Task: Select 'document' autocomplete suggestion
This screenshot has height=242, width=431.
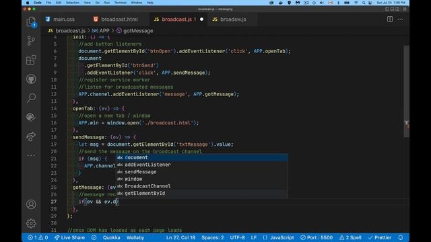Action: (202, 157)
